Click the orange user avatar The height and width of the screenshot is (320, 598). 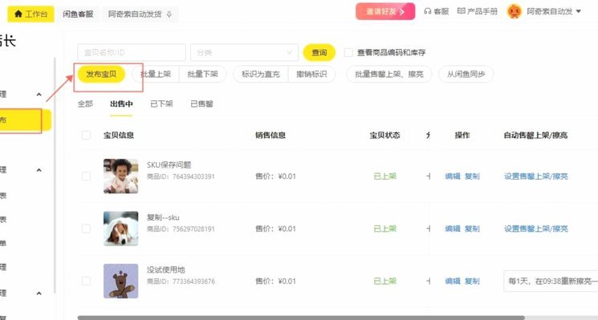point(514,11)
